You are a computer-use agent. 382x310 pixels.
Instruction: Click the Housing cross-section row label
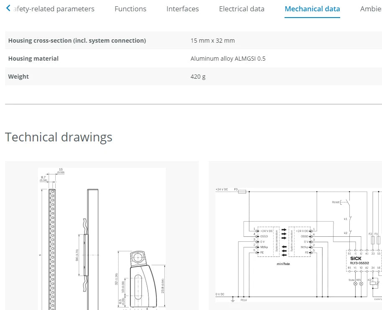click(x=77, y=41)
